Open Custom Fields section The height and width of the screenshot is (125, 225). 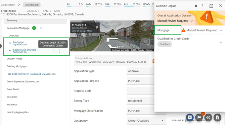click(14, 59)
